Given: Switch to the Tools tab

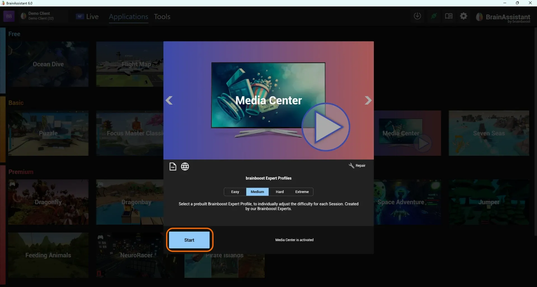Looking at the screenshot, I should point(162,17).
